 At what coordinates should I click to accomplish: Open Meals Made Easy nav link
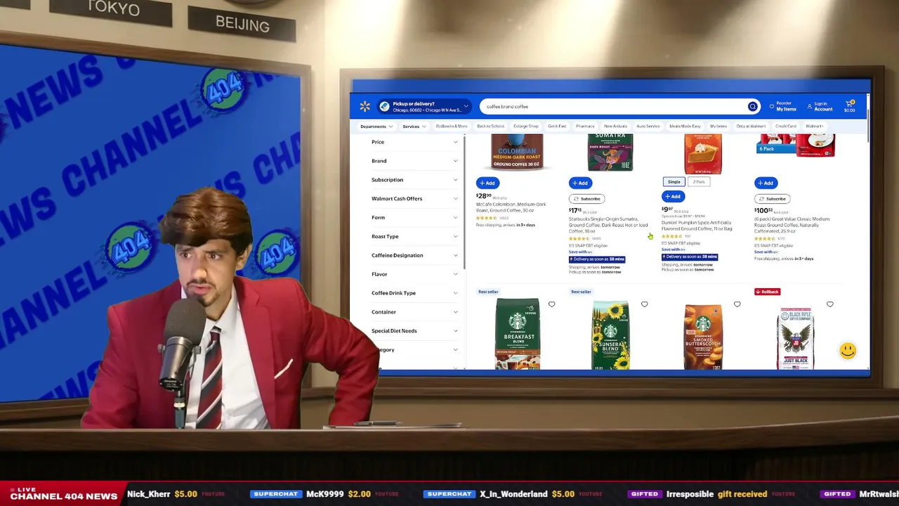click(x=685, y=126)
